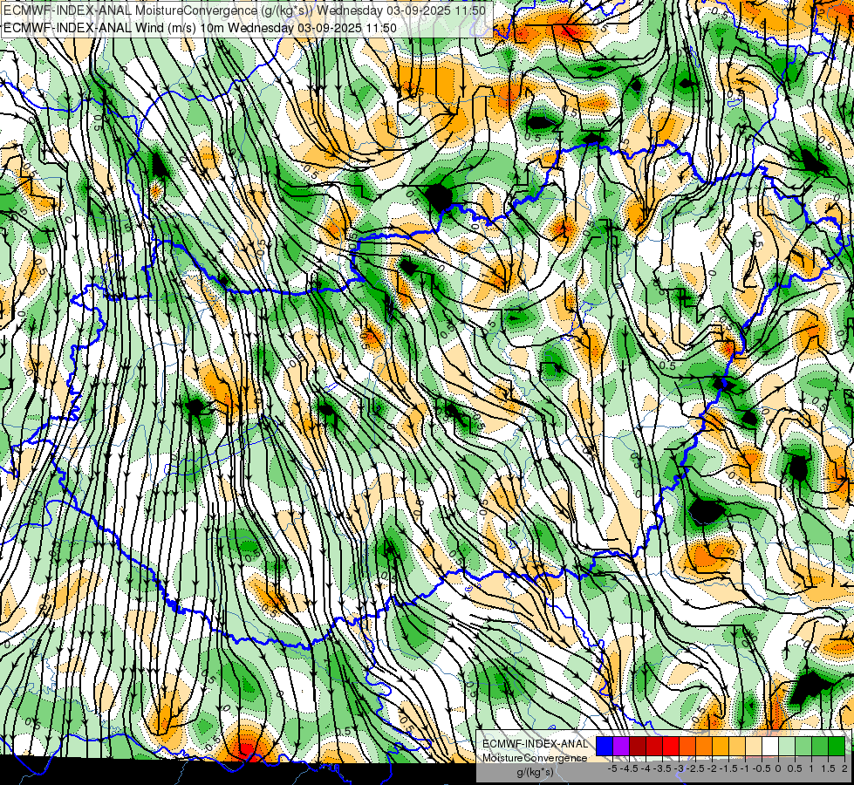Click the legend label ECMWF-INDEX-ANAL

(x=536, y=744)
